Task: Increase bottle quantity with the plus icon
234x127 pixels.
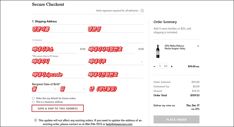Action: [x=172, y=67]
